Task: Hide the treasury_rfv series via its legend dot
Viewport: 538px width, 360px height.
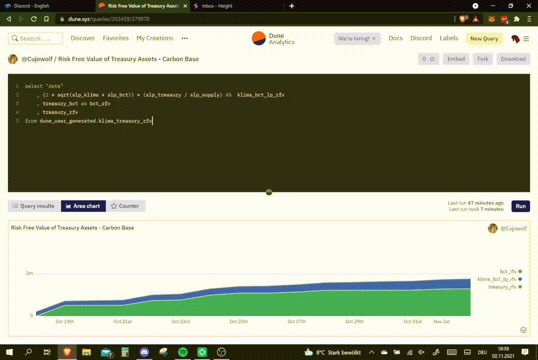Action: [x=520, y=286]
